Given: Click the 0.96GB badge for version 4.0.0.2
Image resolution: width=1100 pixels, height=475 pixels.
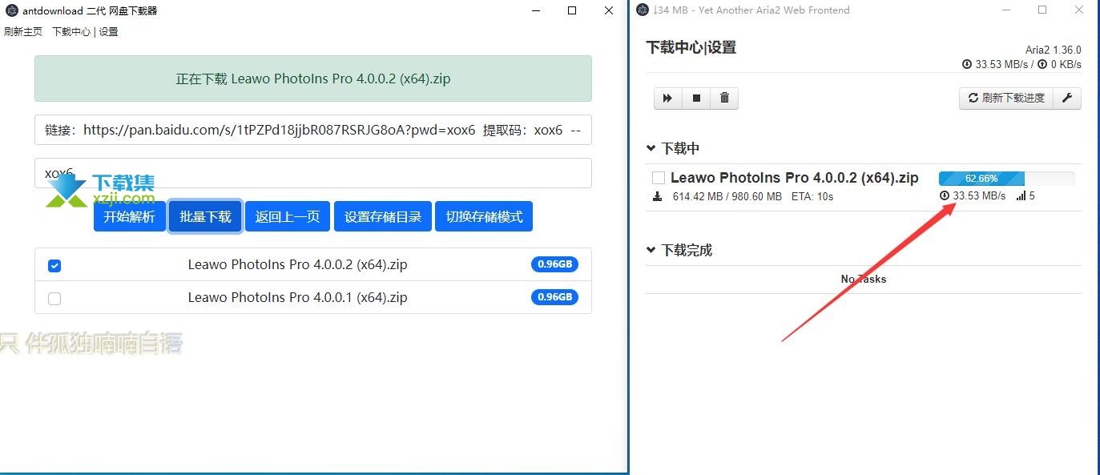Looking at the screenshot, I should pyautogui.click(x=554, y=264).
